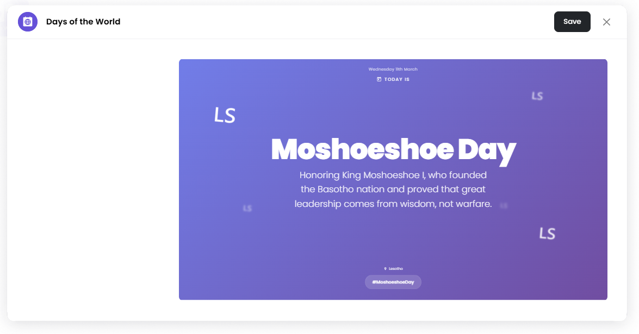639x334 pixels.
Task: Click the TODAY IS label
Action: [x=396, y=79]
